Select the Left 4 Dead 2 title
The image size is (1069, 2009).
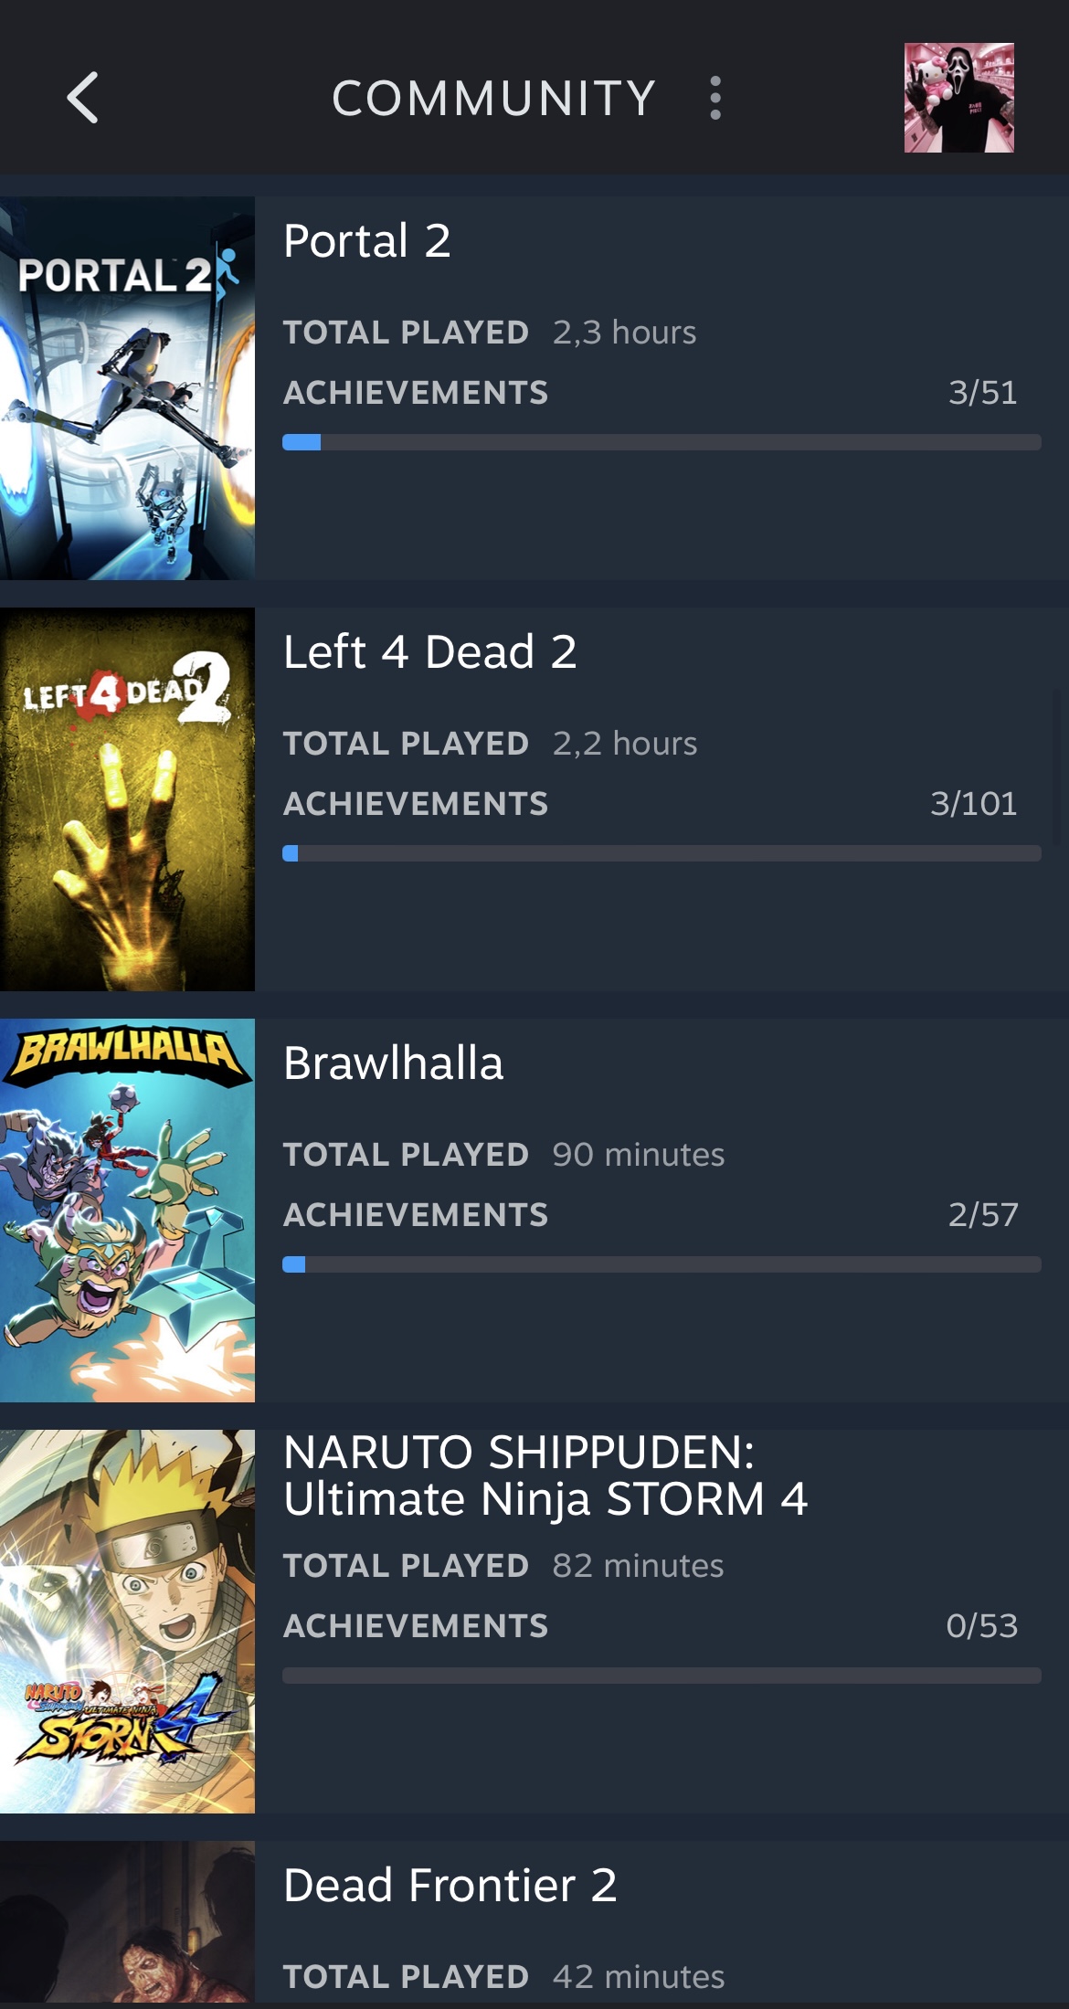click(x=430, y=652)
